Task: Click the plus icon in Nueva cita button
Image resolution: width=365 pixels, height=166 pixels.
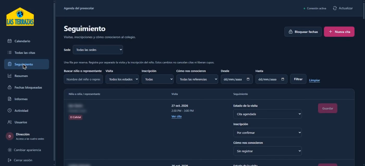Action: [330, 32]
